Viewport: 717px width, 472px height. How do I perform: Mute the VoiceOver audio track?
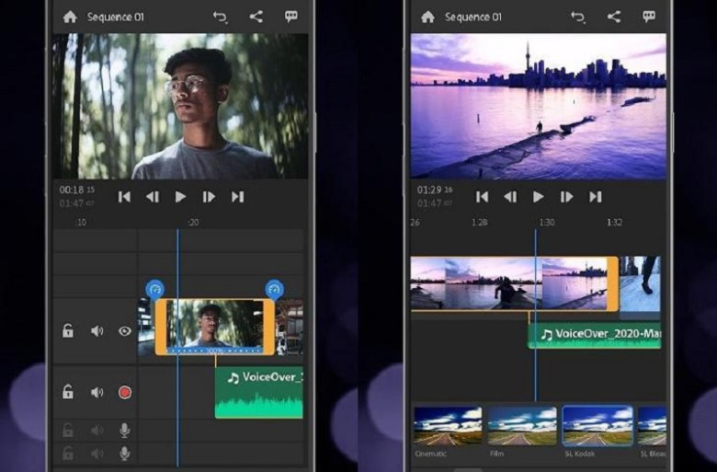coord(97,392)
